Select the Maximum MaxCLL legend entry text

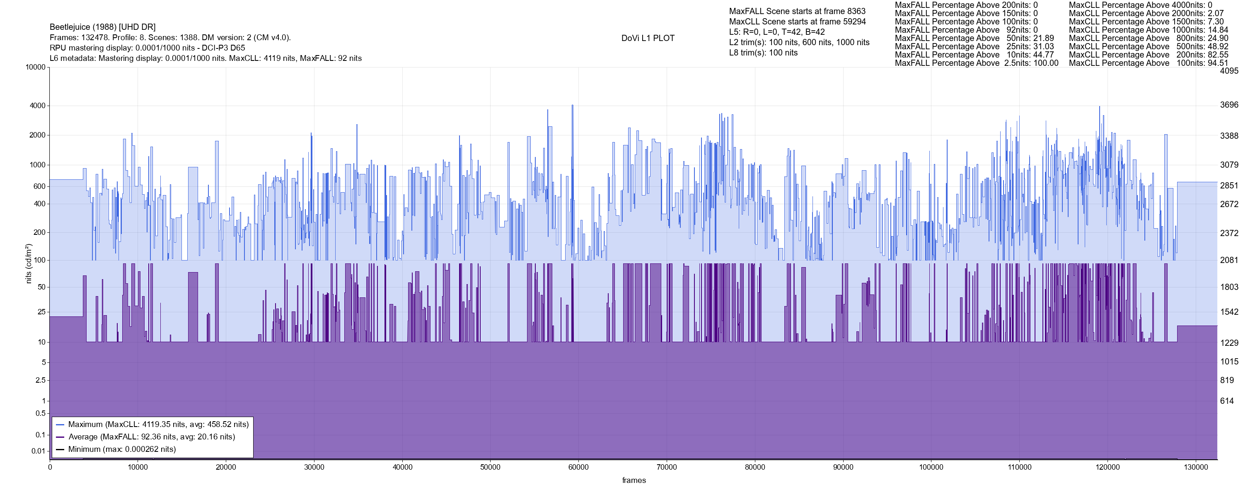pyautogui.click(x=158, y=425)
